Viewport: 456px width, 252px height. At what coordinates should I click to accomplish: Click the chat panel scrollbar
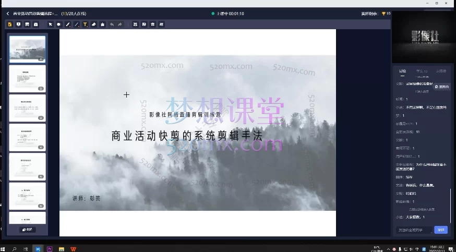(x=450, y=205)
